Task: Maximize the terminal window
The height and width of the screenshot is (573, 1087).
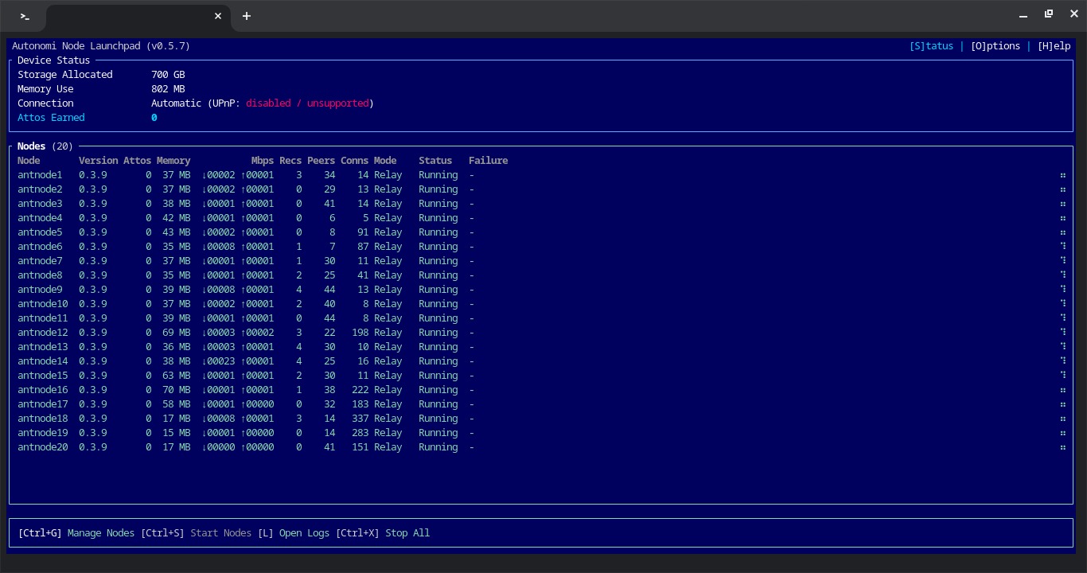Action: [x=1049, y=14]
